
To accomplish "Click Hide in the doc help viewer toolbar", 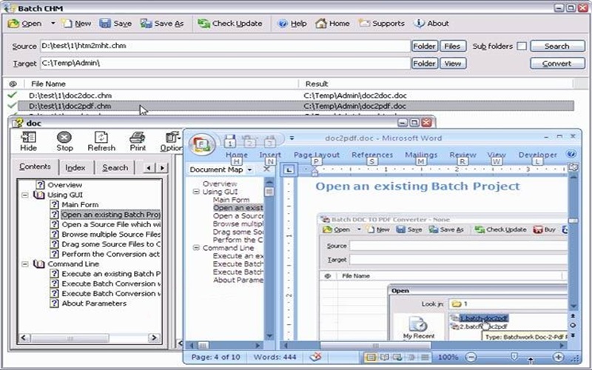I will [x=28, y=141].
